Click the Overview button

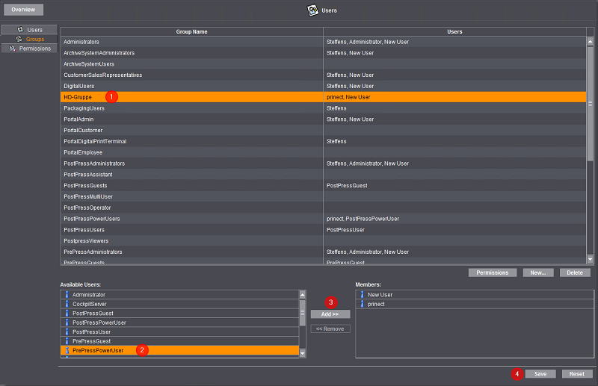22,10
